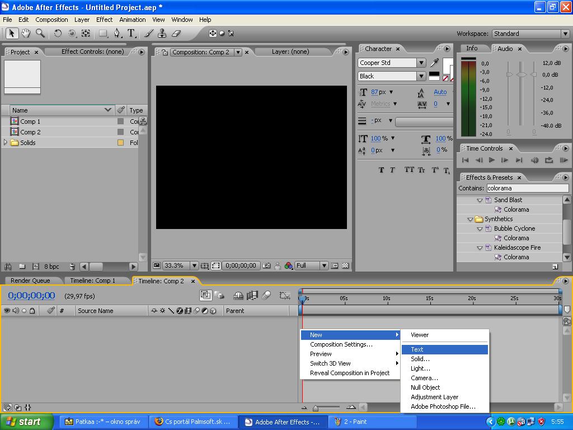Screen dimensions: 573x430
Task: Toggle the transparency grid in viewer
Action: tap(345, 266)
